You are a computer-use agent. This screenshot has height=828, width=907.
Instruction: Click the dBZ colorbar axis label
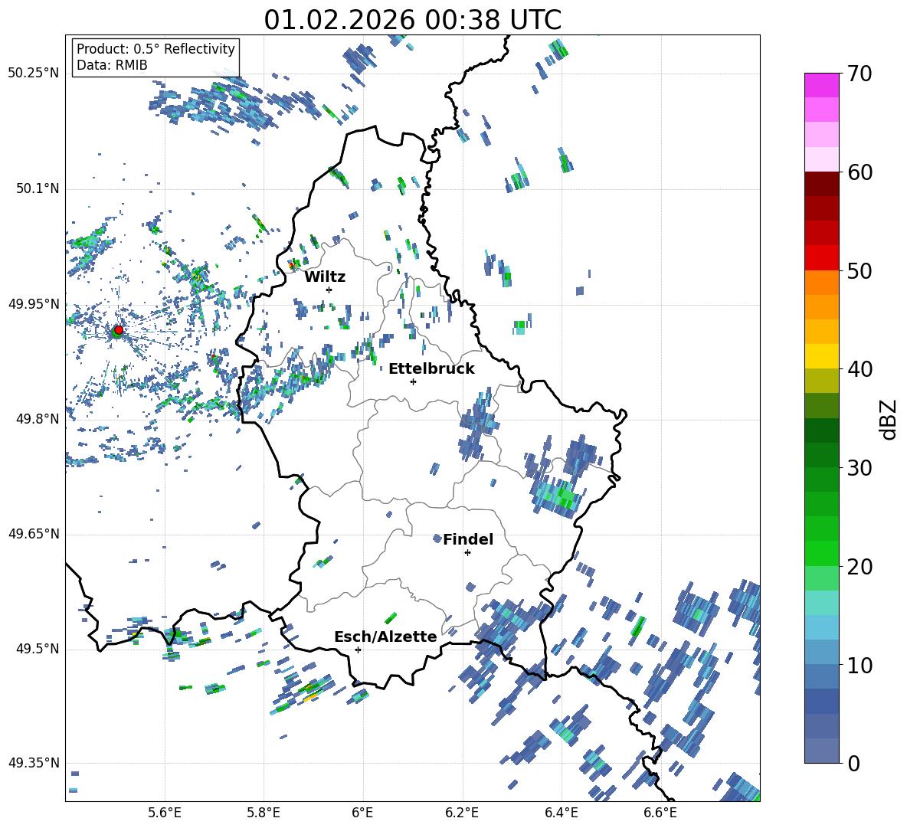(x=889, y=419)
